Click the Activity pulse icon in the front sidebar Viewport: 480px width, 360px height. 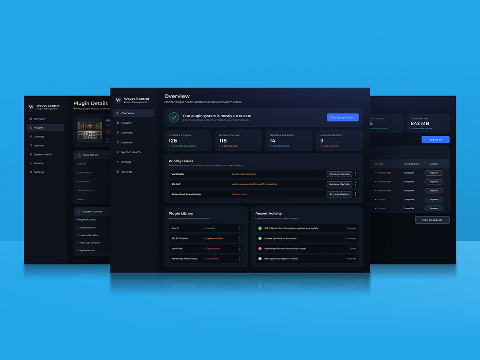pyautogui.click(x=118, y=162)
